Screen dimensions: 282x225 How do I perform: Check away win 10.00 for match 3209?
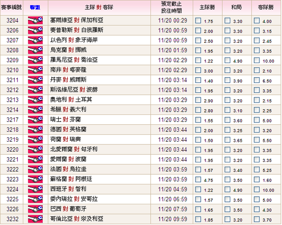tap(257, 60)
